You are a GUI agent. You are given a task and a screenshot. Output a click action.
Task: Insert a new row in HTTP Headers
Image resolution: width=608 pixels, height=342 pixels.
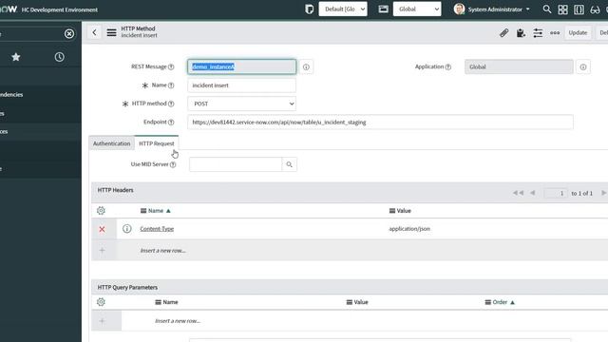click(162, 251)
